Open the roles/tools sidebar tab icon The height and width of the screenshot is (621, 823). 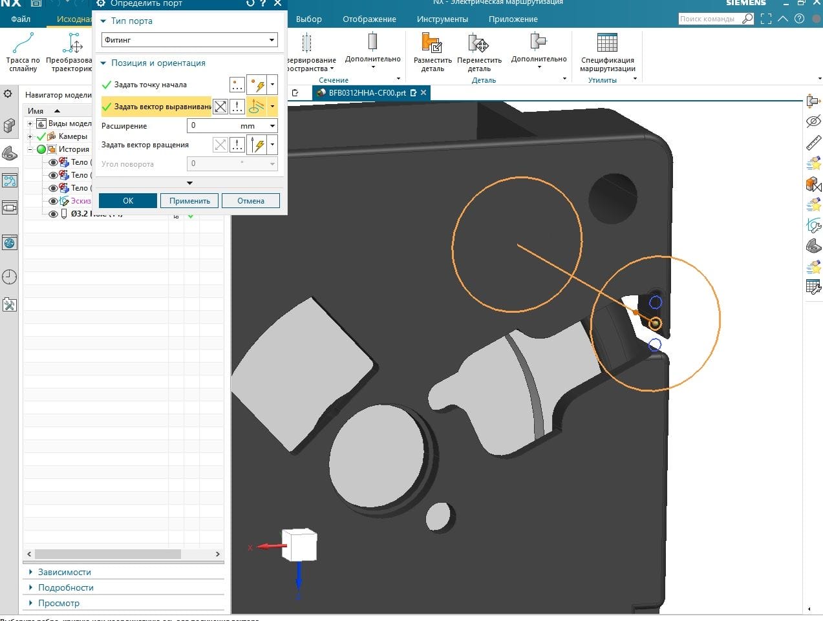[9, 304]
